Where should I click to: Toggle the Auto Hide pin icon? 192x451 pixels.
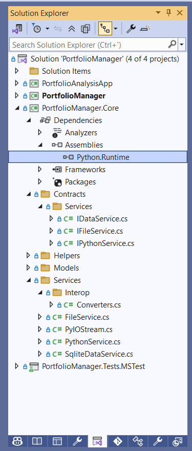point(169,13)
